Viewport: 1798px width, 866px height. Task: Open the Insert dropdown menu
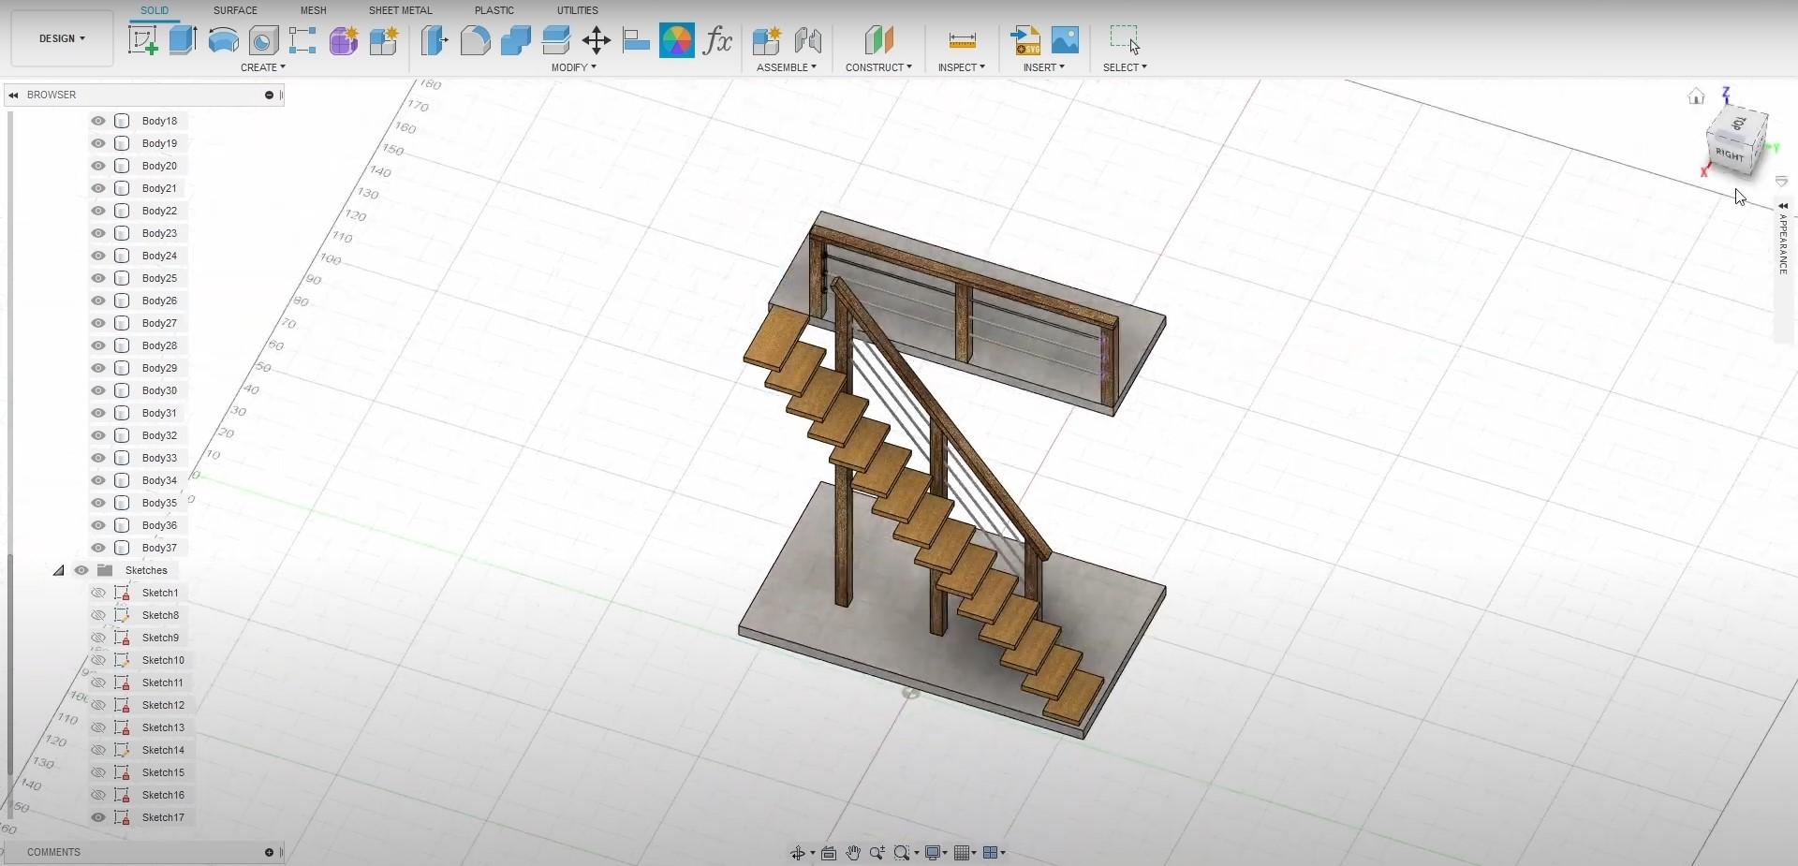[1044, 67]
